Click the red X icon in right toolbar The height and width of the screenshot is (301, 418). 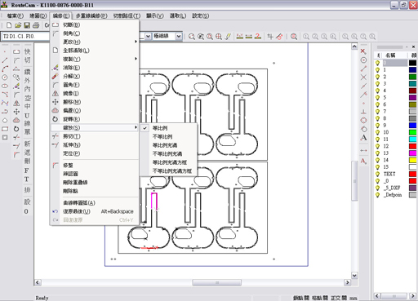[363, 51]
